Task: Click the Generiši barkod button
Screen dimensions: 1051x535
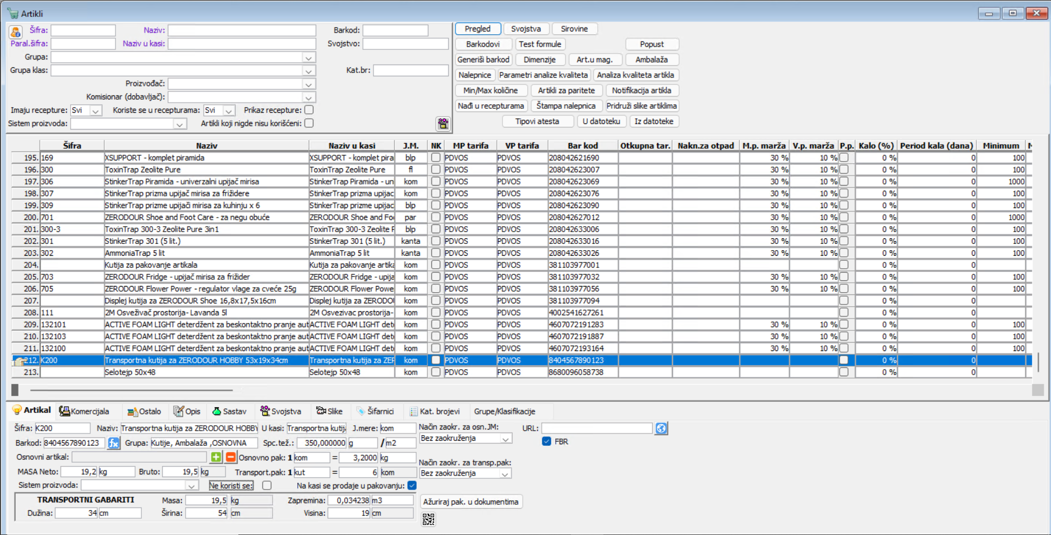Action: pos(483,59)
